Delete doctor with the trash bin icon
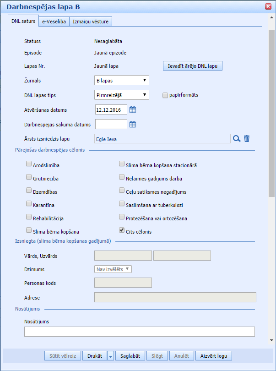The width and height of the screenshot is (276, 371). [x=247, y=139]
